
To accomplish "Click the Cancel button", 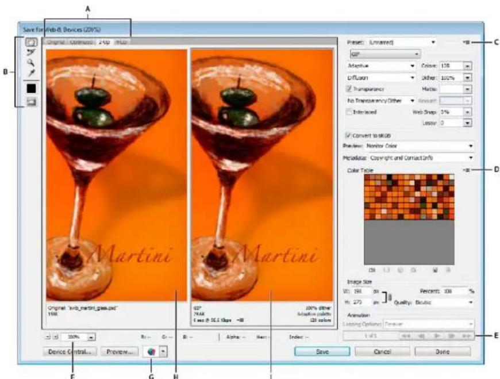I will click(x=382, y=351).
